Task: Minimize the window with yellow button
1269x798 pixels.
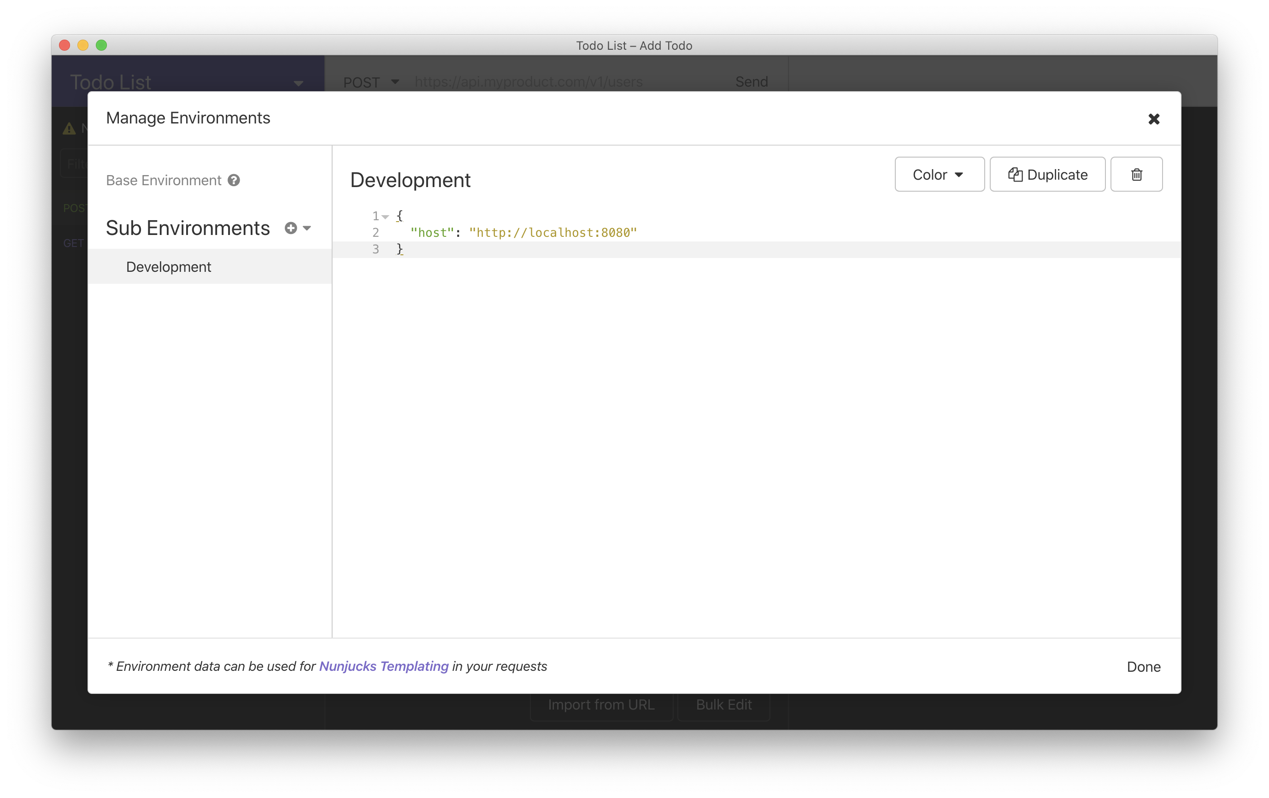Action: 83,45
